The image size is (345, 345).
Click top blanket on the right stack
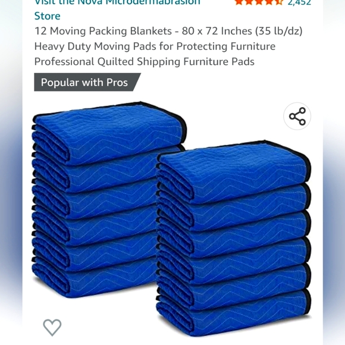[234, 172]
